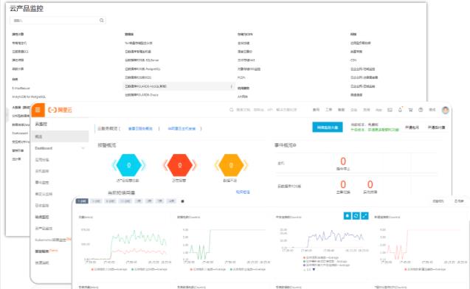Open the RDS PostgreSQL entry in the product list

[x=142, y=69]
